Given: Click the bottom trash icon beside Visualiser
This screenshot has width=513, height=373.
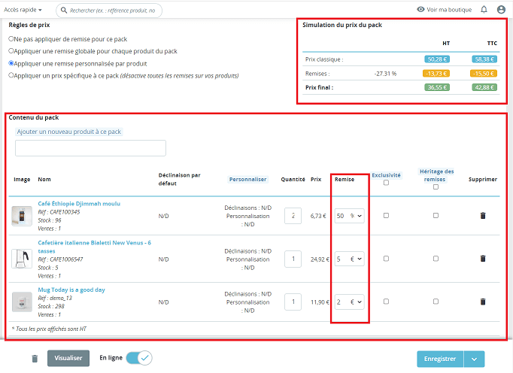Looking at the screenshot, I should [x=35, y=359].
